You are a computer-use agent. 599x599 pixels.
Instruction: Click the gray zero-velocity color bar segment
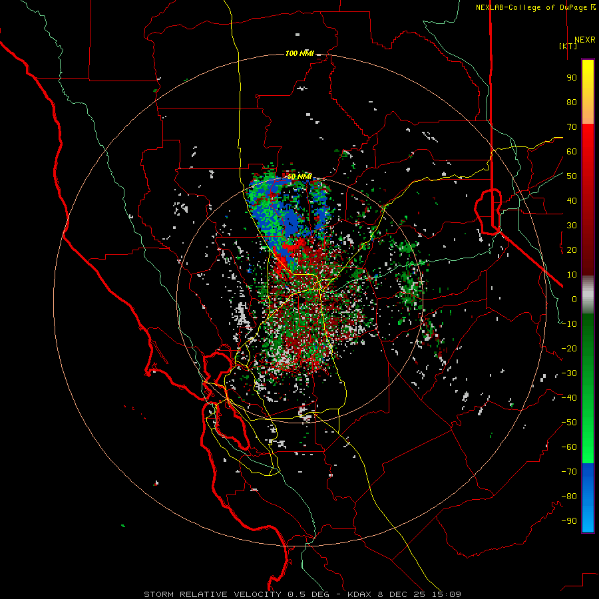[x=588, y=295]
